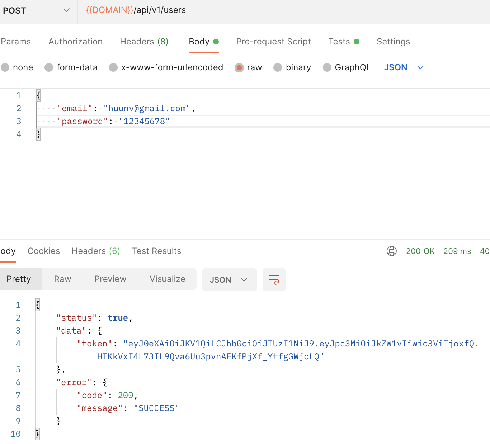Click the "error" object line
The height and width of the screenshot is (444, 490).
coord(82,382)
